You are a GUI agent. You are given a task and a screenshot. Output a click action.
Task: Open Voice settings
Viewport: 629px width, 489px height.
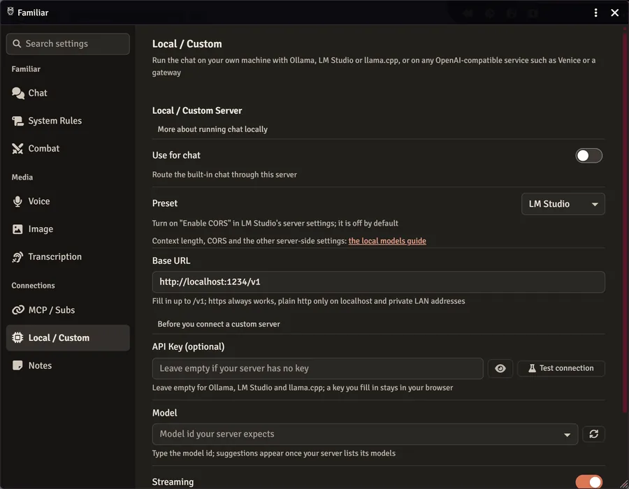click(x=68, y=201)
